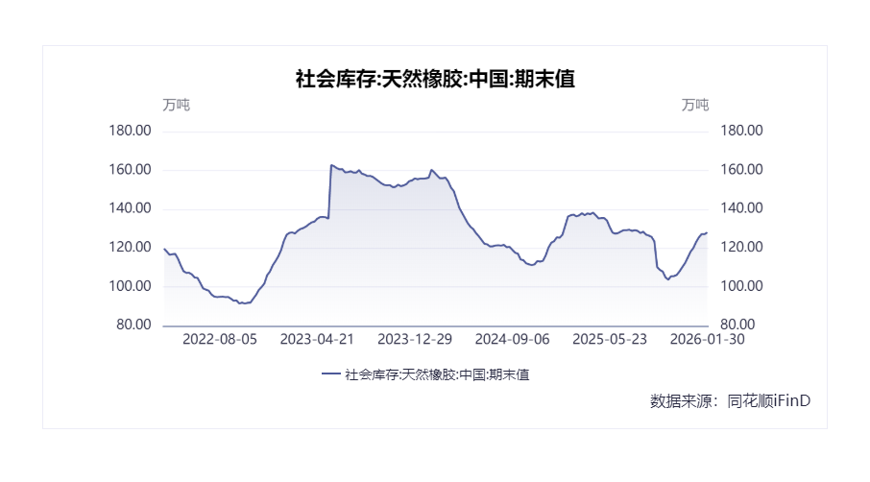
Task: Click the right-axis 万吨 unit label
Action: click(695, 105)
